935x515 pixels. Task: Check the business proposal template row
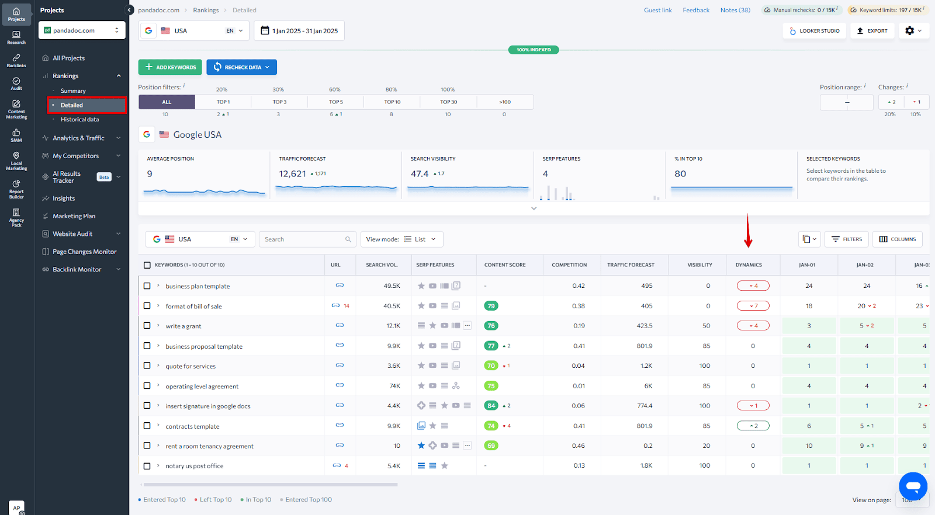(x=147, y=346)
